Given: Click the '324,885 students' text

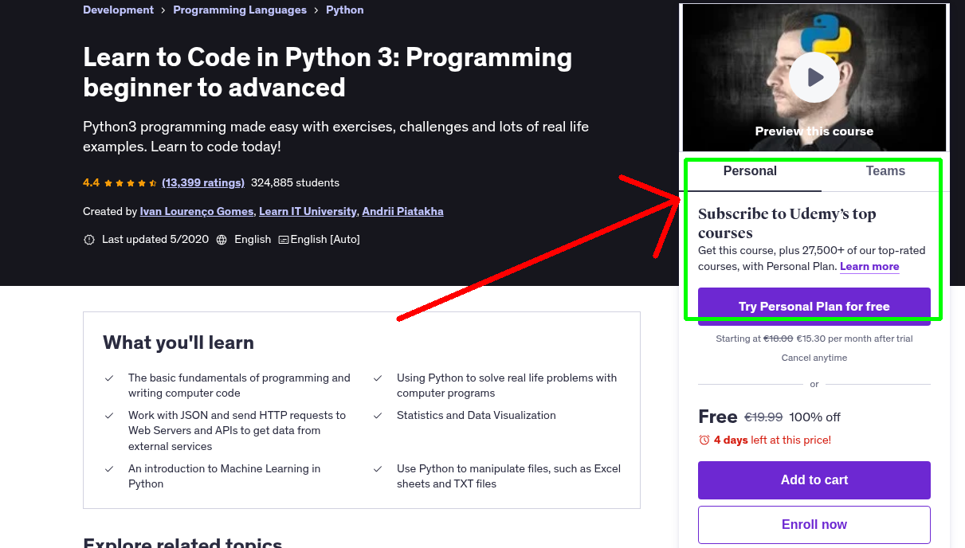Looking at the screenshot, I should click(x=295, y=182).
